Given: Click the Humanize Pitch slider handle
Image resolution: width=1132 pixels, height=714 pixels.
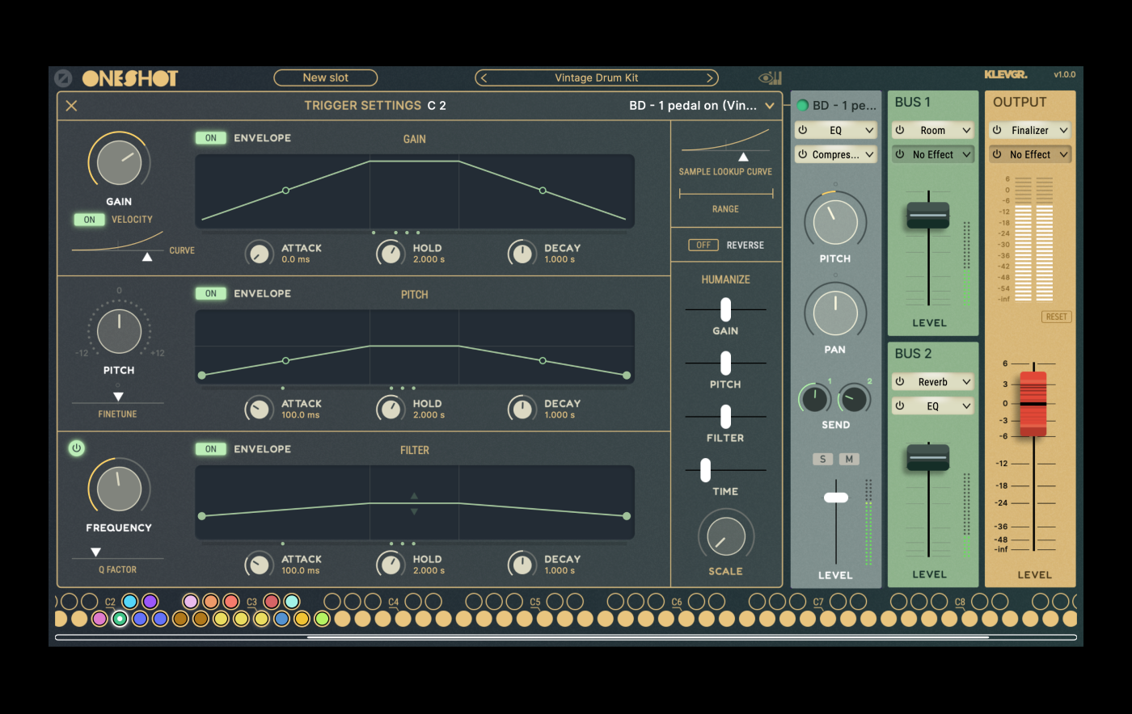Looking at the screenshot, I should (x=725, y=363).
